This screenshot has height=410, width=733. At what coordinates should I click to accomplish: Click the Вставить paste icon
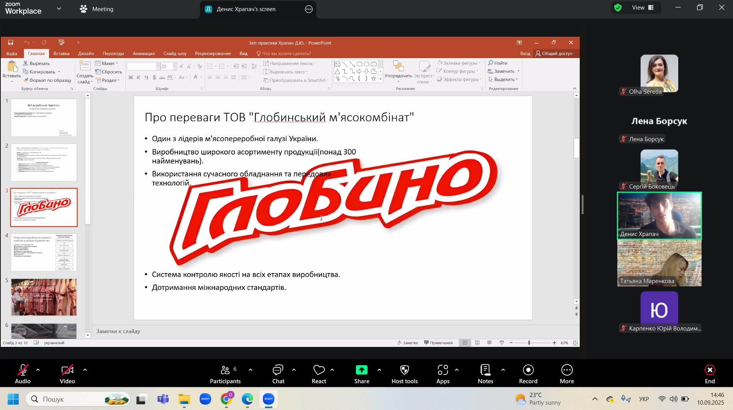click(12, 67)
